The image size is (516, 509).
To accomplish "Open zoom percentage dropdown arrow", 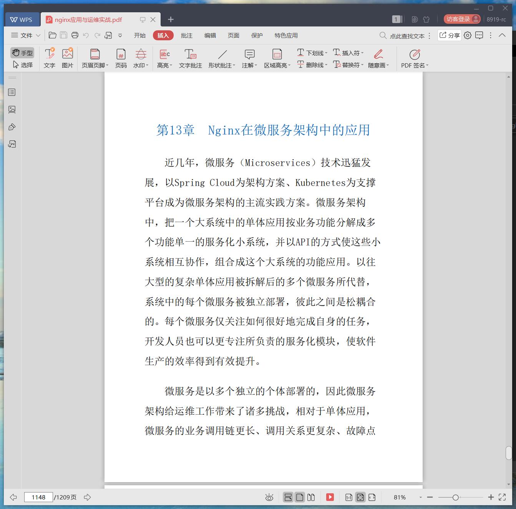I will coord(421,497).
